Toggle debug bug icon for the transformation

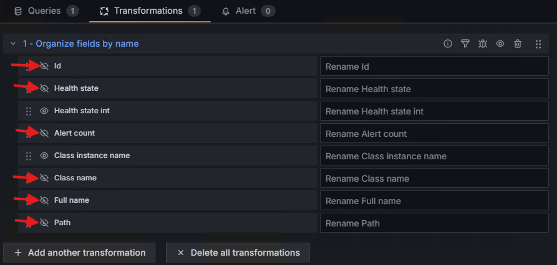(483, 44)
